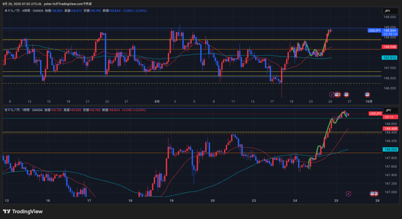
Task: Click the lightning event icon on the 4-hour chart
Action: 332,94
